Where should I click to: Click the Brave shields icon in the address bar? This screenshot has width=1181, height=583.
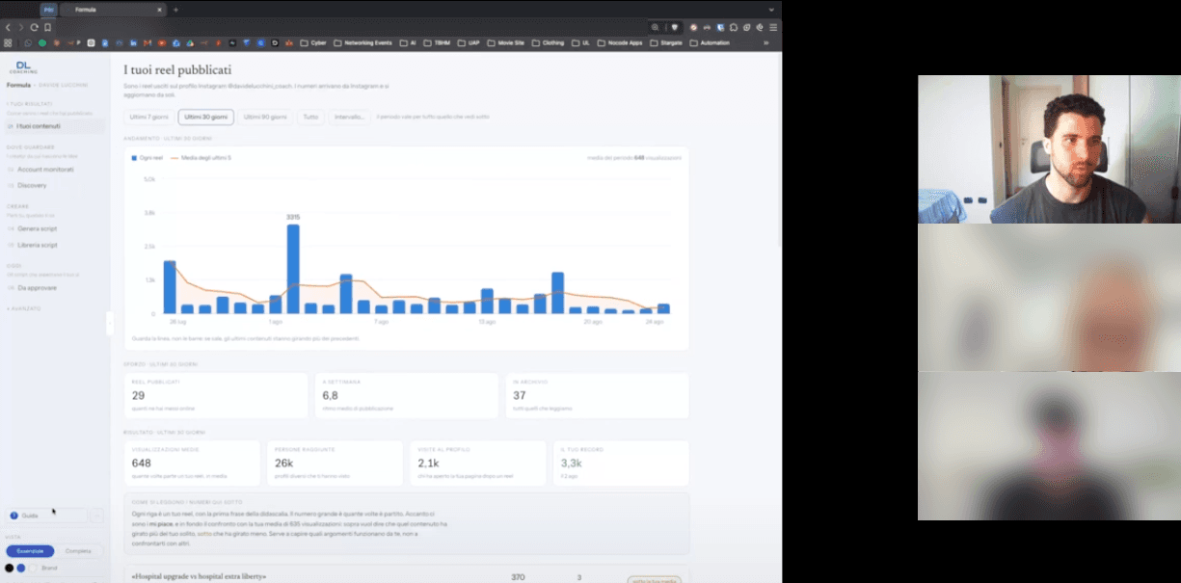point(675,27)
